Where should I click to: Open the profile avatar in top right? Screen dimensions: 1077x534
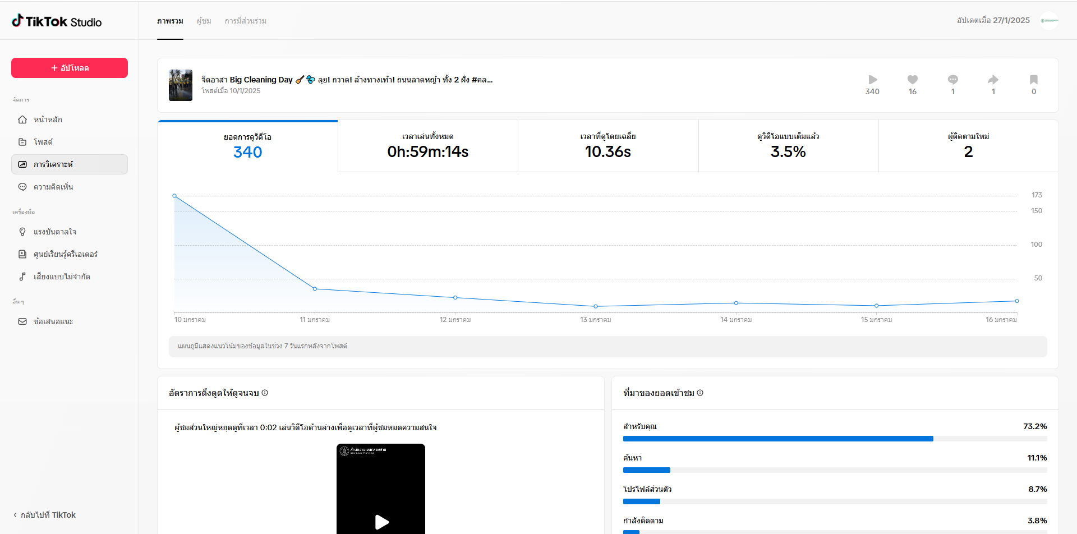[x=1049, y=21]
